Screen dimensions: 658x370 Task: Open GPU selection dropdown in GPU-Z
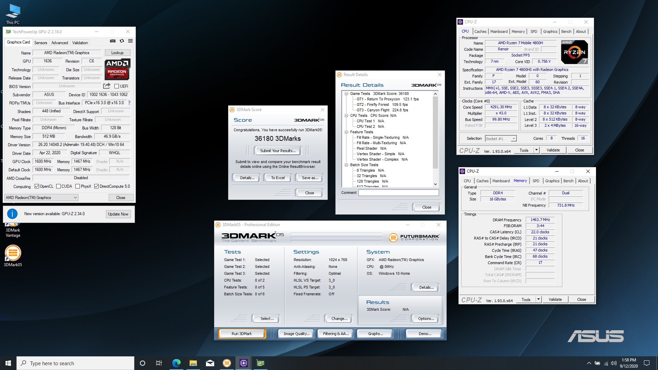tap(41, 198)
